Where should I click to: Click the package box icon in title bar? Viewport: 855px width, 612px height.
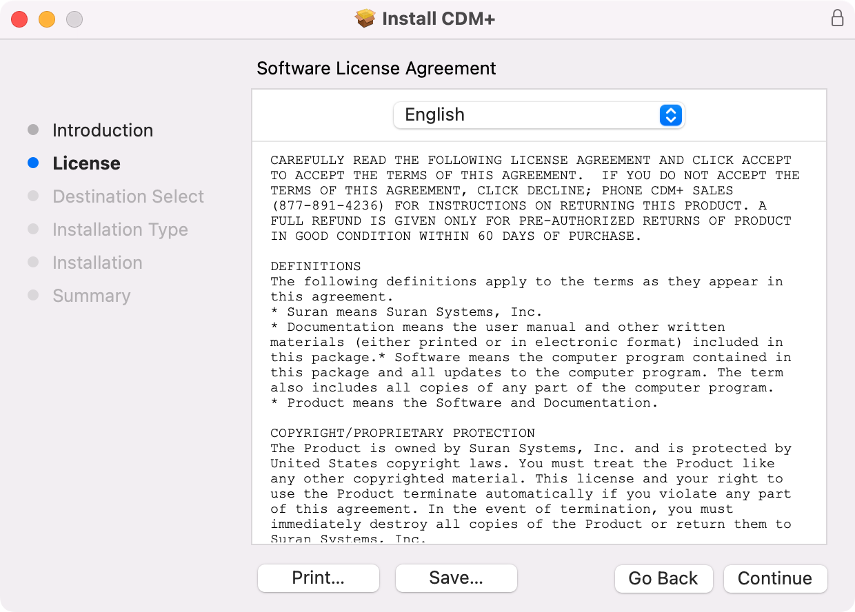click(365, 19)
